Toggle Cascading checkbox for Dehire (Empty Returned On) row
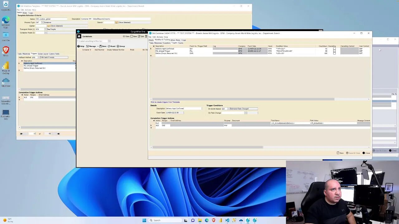 point(334,53)
